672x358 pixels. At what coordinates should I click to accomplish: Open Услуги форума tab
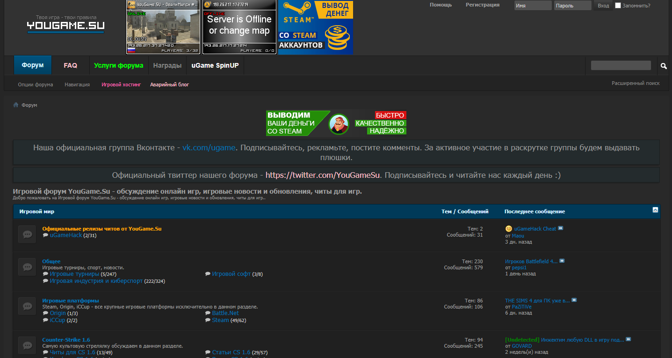pyautogui.click(x=119, y=65)
